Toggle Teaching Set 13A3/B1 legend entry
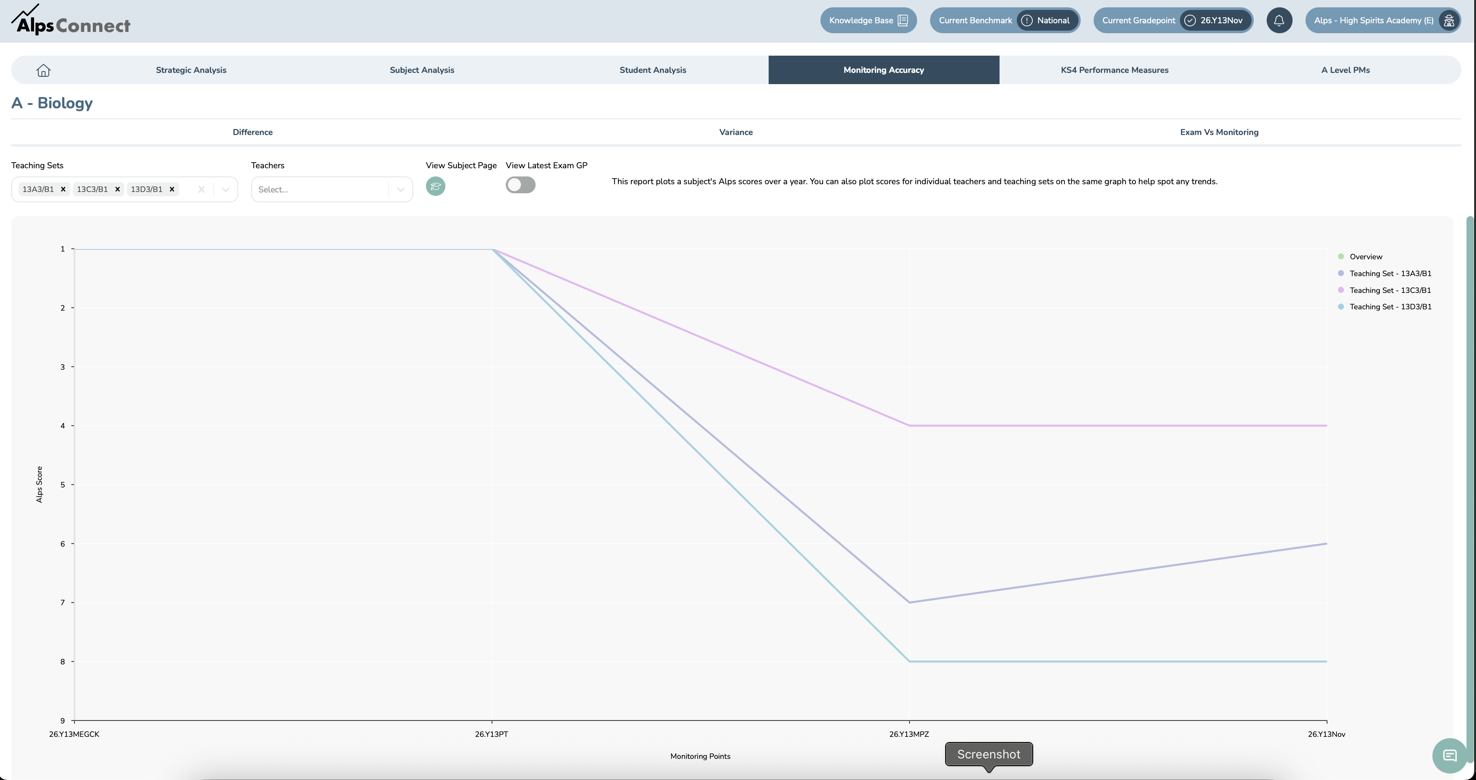This screenshot has width=1476, height=780. (x=1385, y=273)
